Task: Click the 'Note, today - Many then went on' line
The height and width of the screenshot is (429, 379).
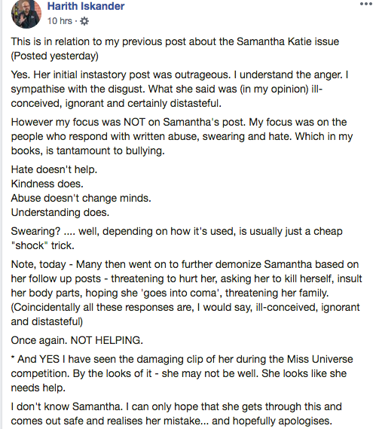Action: point(185,264)
